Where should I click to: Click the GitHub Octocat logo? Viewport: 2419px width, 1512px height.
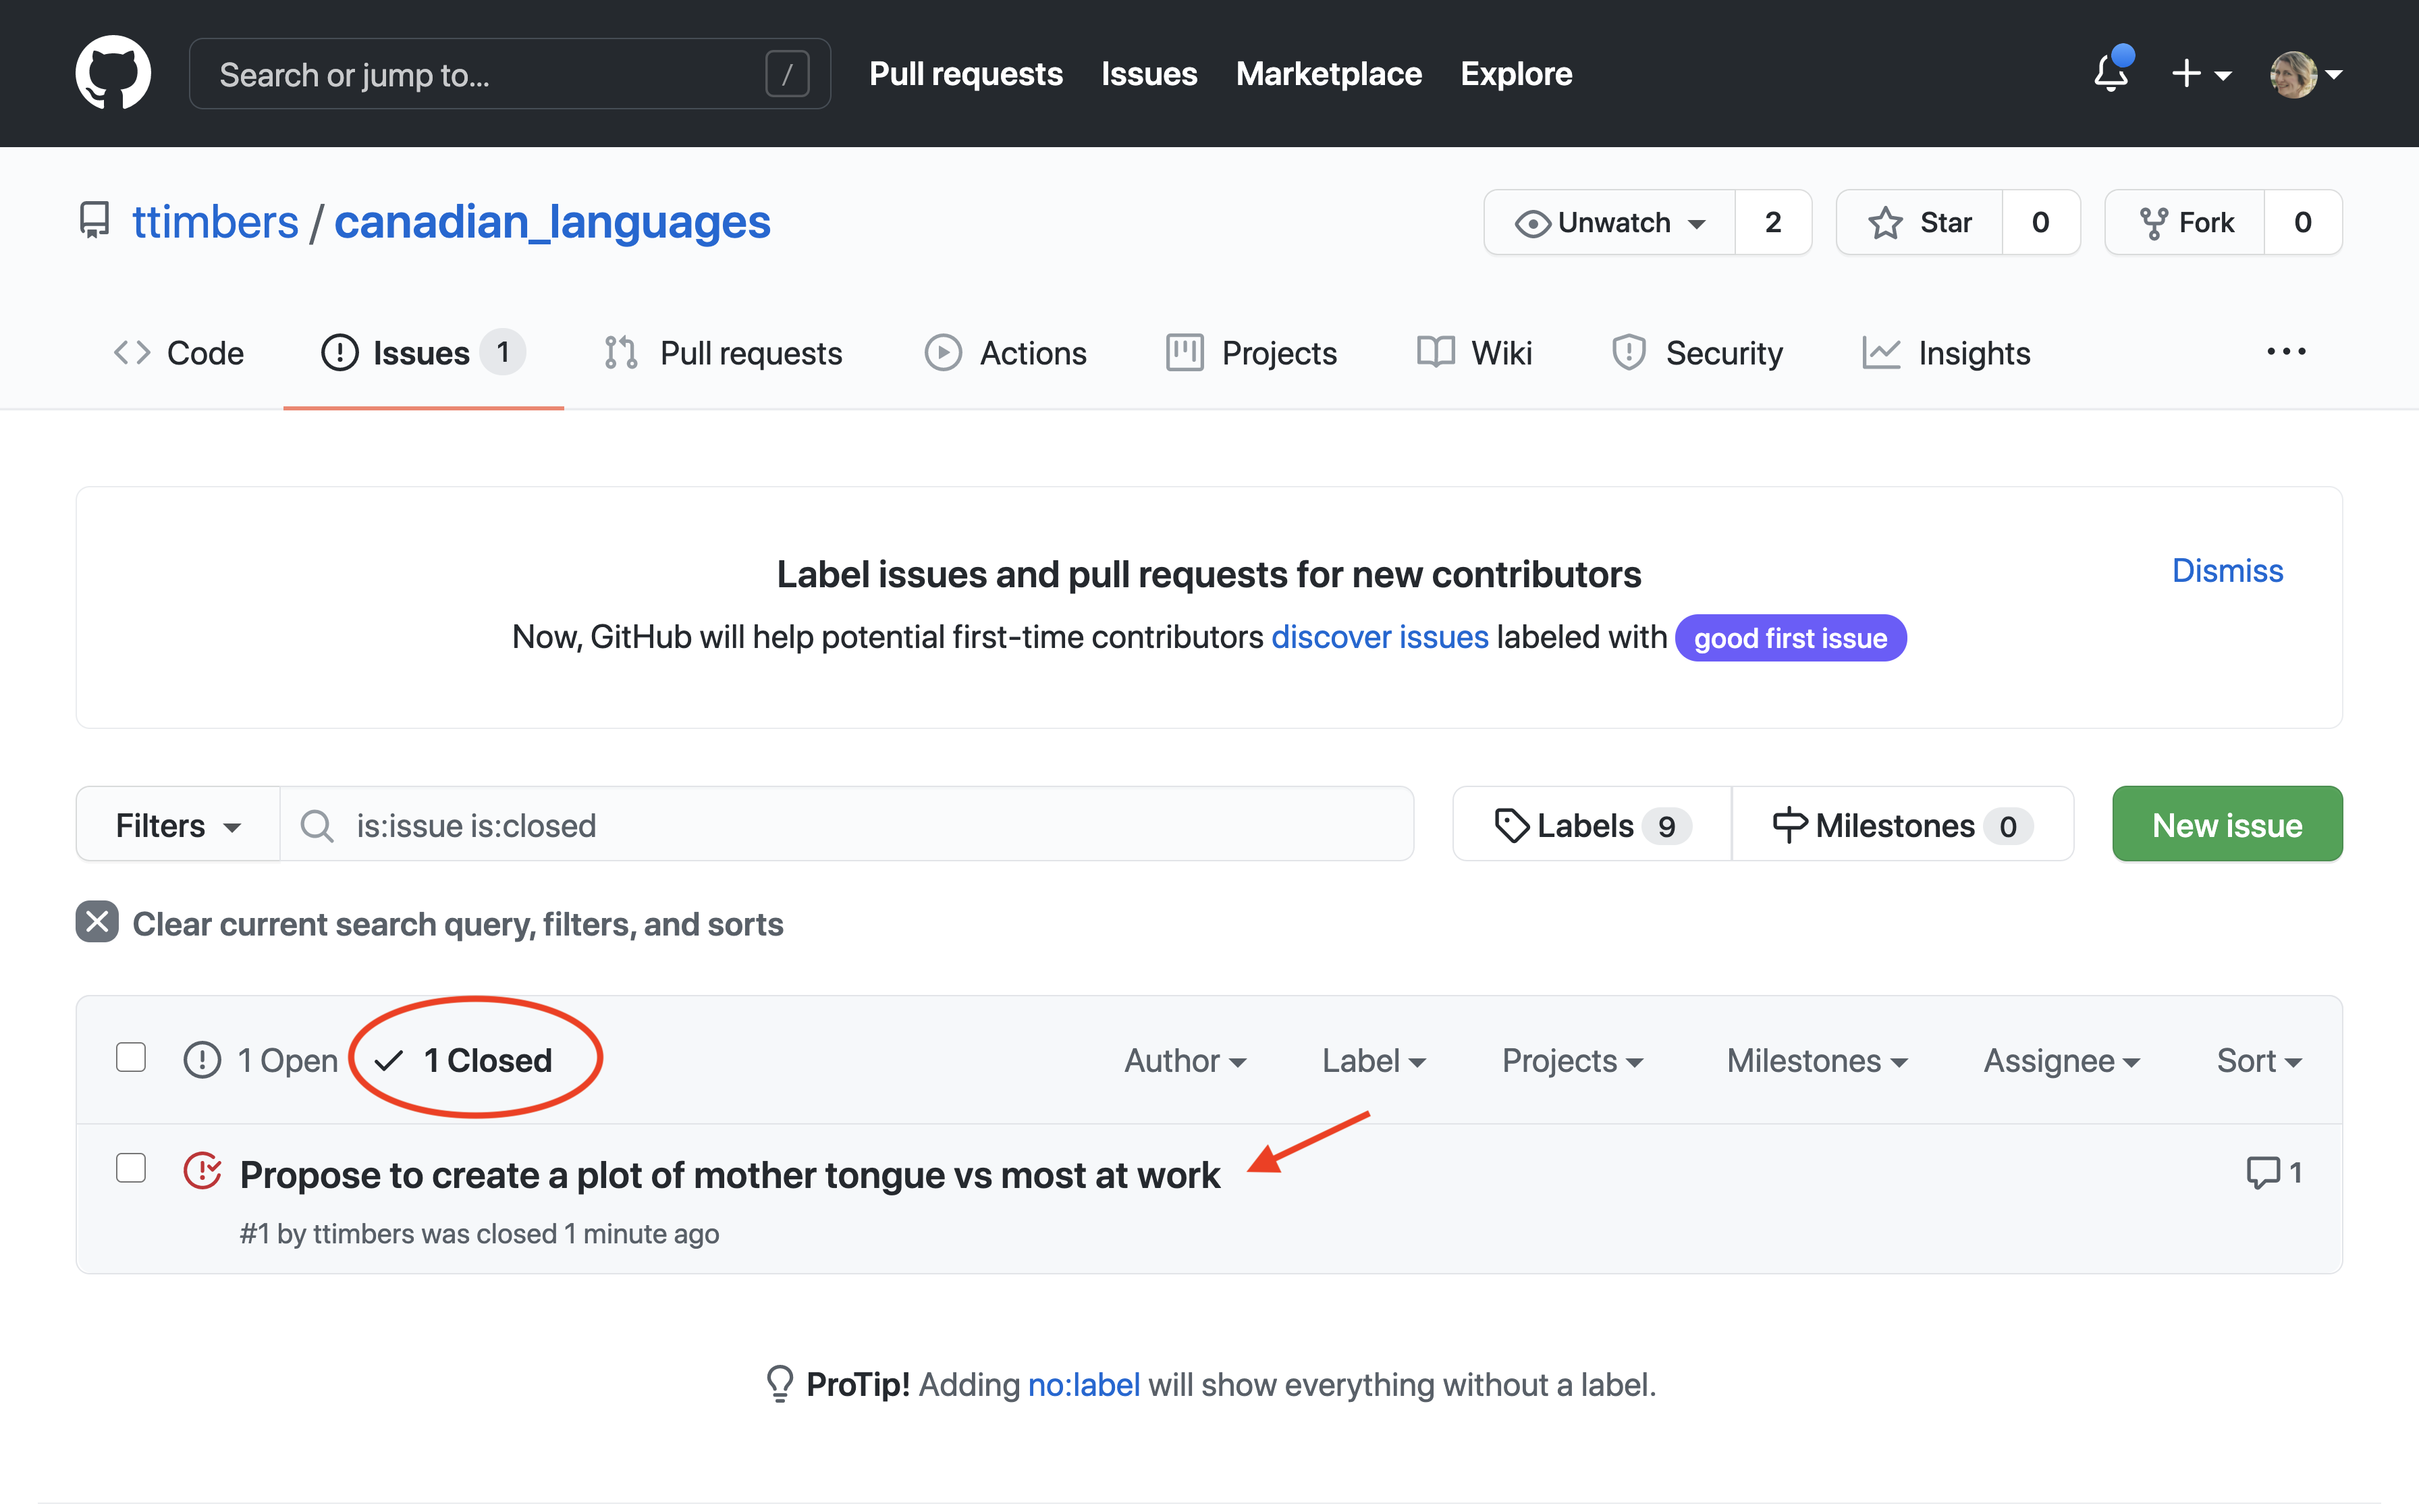coord(113,73)
